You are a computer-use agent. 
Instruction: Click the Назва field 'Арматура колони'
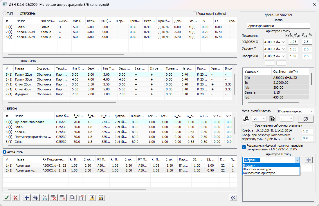point(278,26)
